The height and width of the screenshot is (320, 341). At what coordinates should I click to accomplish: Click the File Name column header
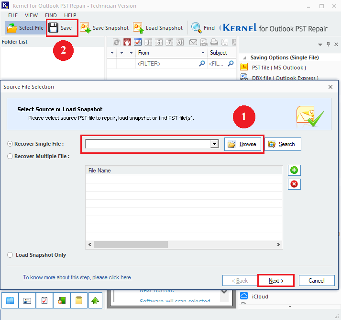point(184,171)
